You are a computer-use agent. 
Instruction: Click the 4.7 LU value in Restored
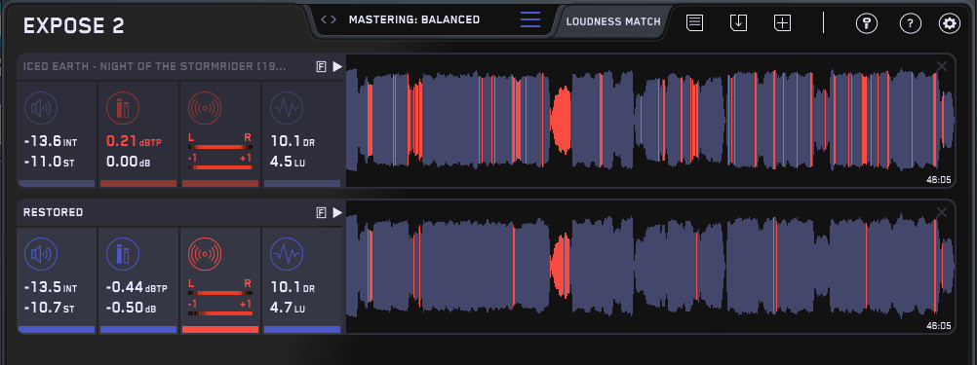(288, 308)
